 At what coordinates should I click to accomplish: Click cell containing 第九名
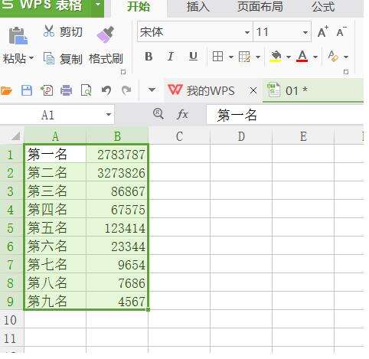click(55, 301)
